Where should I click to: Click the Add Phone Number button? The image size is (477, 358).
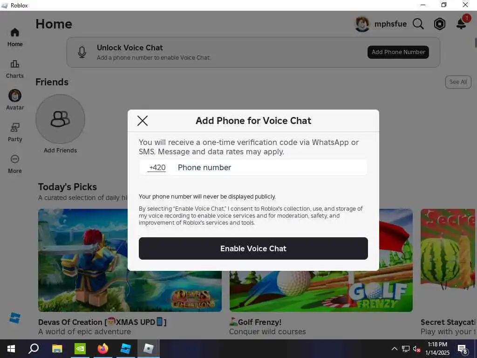(x=398, y=52)
